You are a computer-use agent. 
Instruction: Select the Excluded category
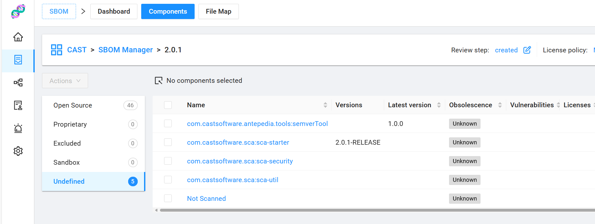[x=93, y=143]
